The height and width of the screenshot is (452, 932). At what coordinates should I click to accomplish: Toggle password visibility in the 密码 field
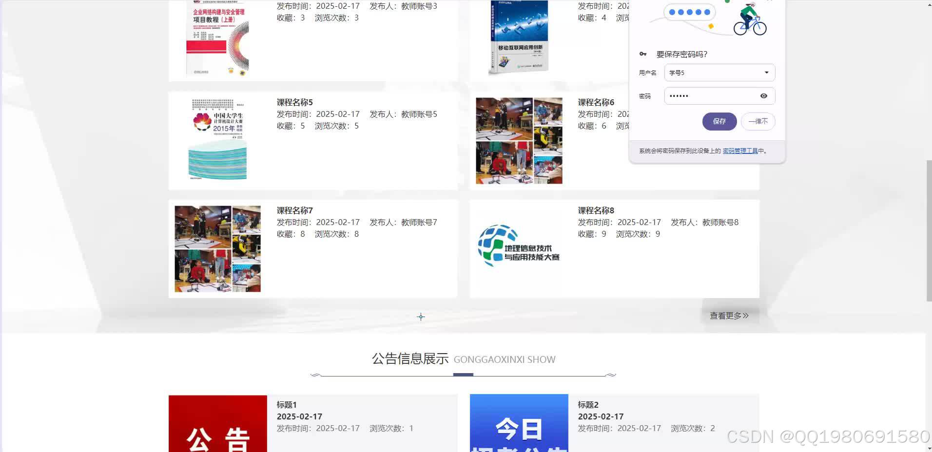tap(763, 95)
